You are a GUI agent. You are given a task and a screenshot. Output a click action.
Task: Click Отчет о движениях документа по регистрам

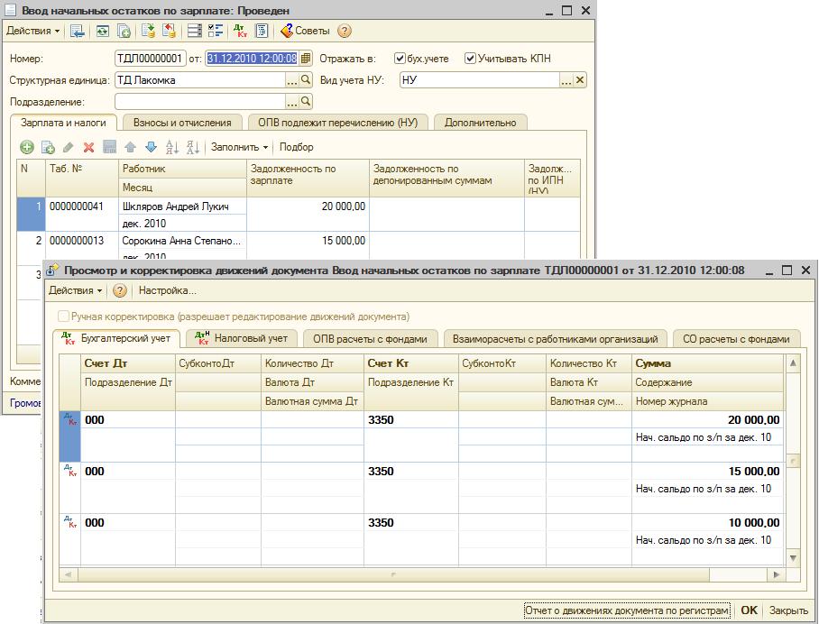tap(628, 610)
